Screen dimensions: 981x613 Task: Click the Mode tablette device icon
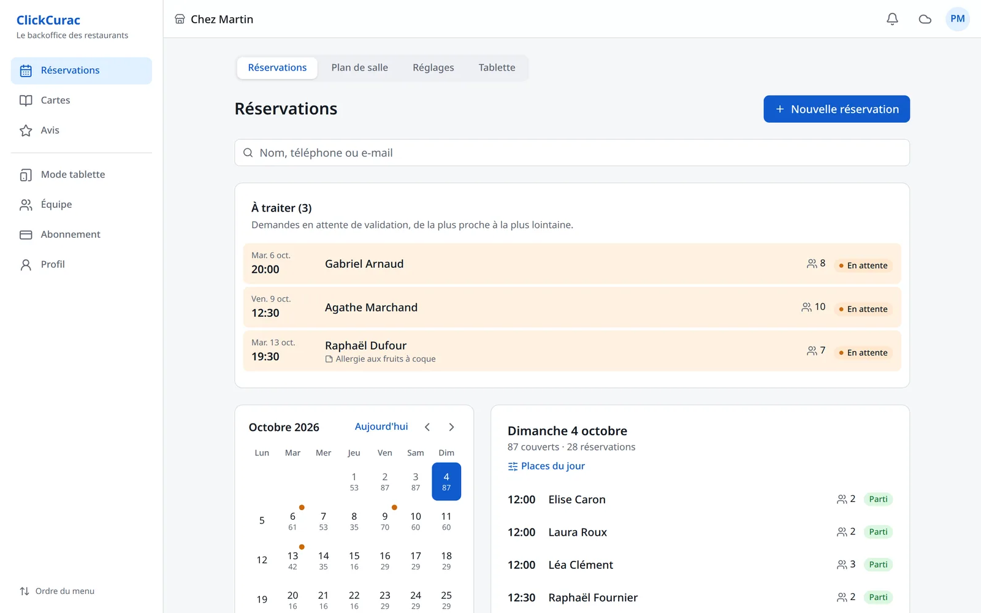tap(26, 175)
